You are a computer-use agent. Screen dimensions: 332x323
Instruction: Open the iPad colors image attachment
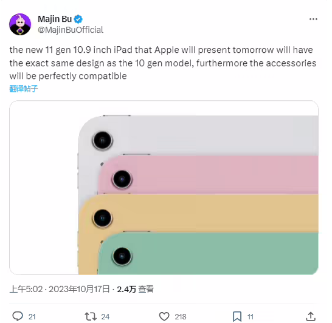(x=164, y=188)
